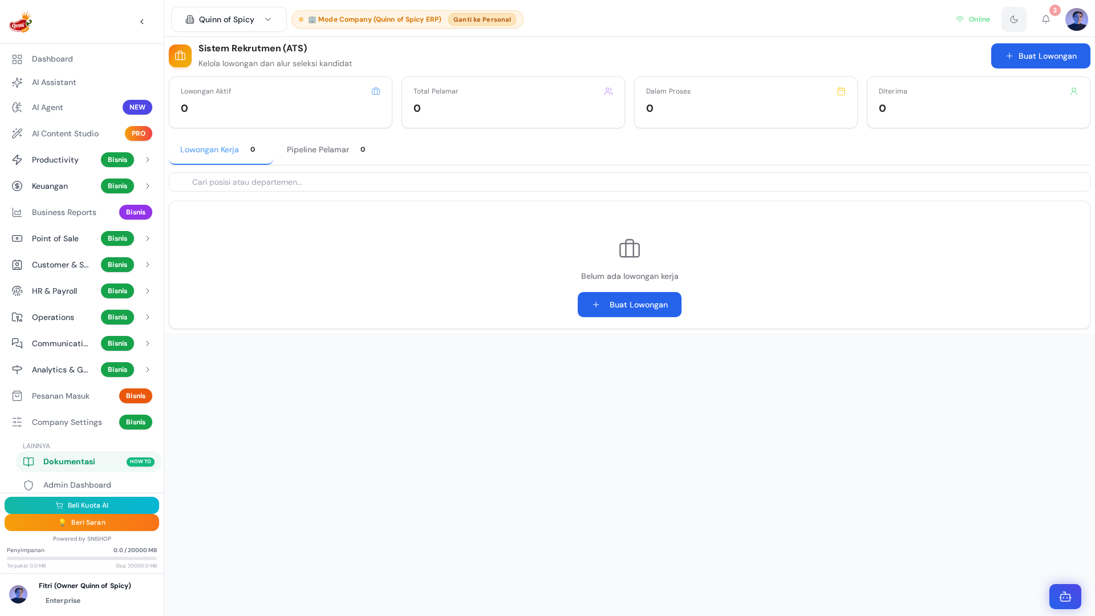1095x616 pixels.
Task: Click the Dashboard grid icon
Action: pos(17,59)
